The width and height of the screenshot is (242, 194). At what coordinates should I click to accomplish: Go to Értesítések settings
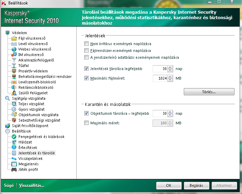tap(28, 148)
